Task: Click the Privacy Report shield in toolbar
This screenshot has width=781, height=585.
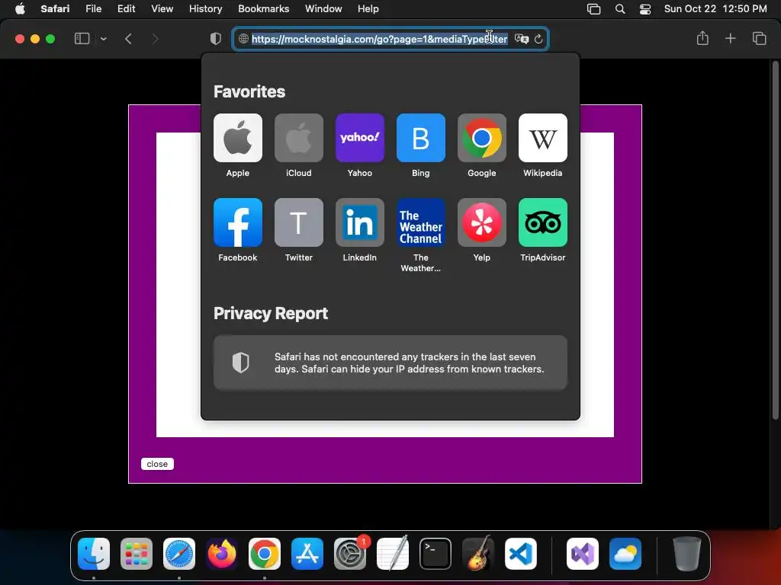Action: [216, 39]
